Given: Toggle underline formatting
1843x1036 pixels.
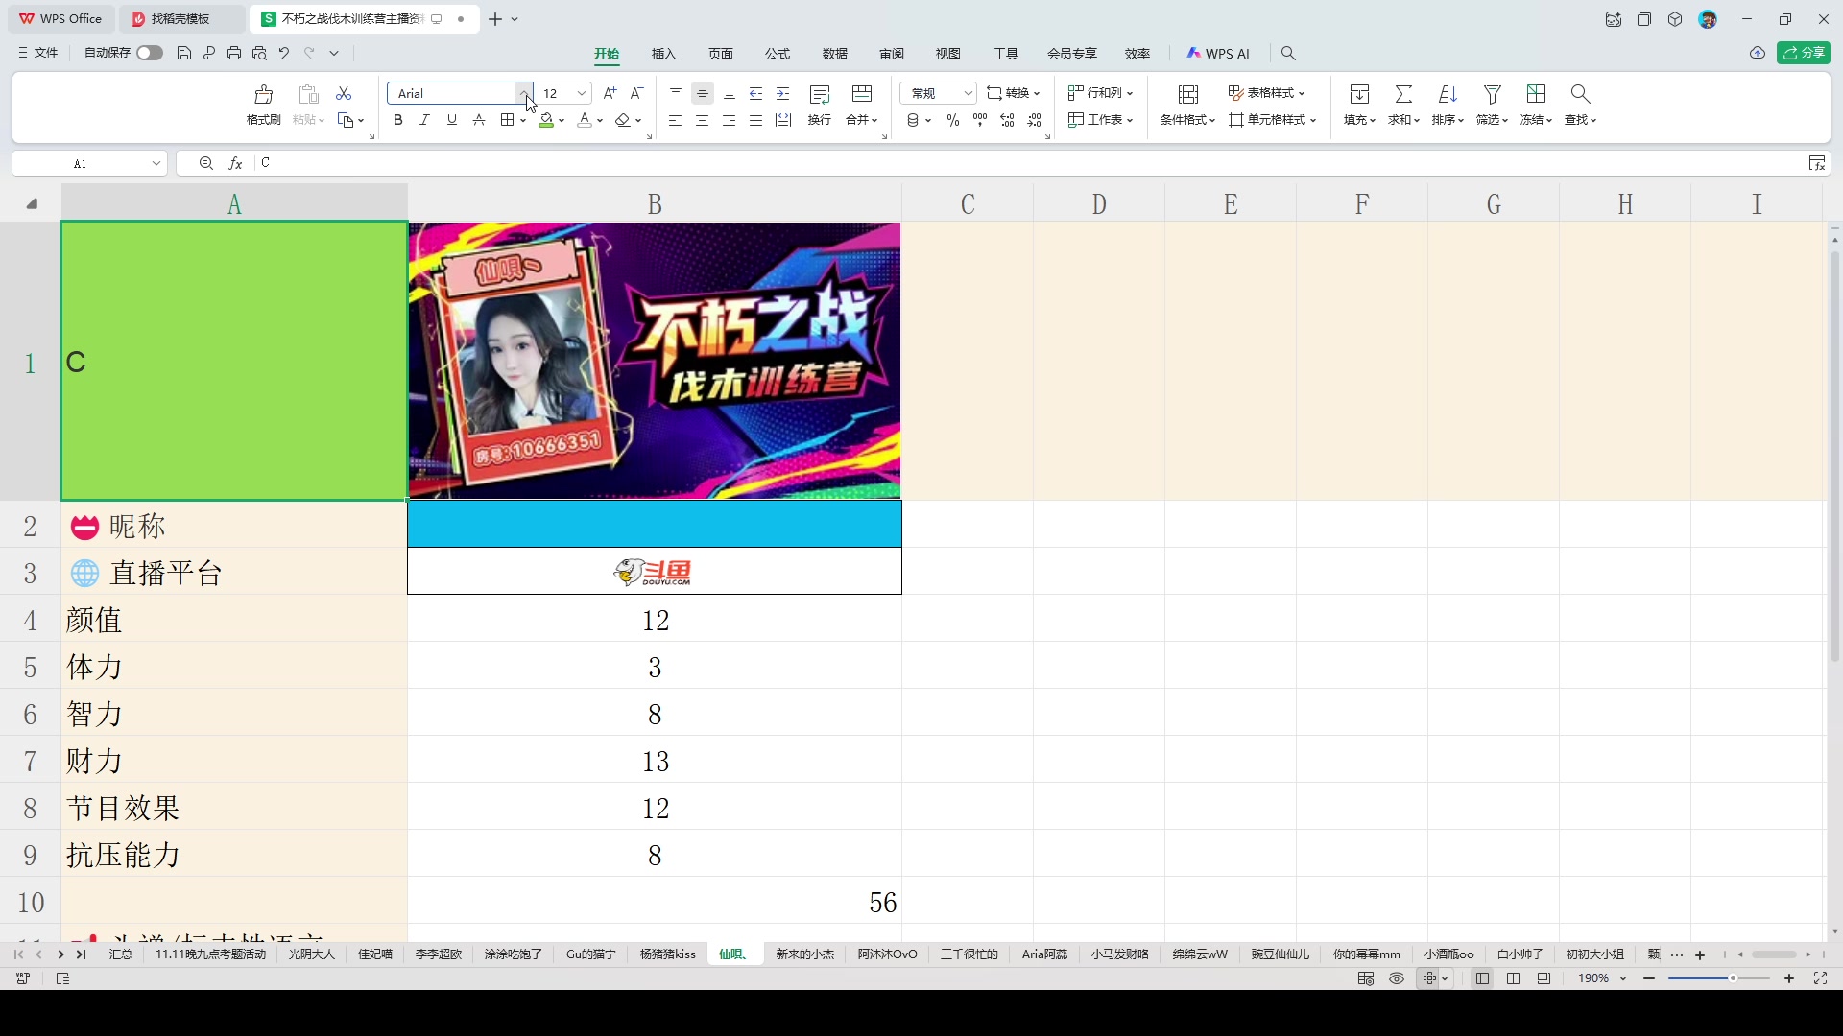Looking at the screenshot, I should (x=452, y=120).
